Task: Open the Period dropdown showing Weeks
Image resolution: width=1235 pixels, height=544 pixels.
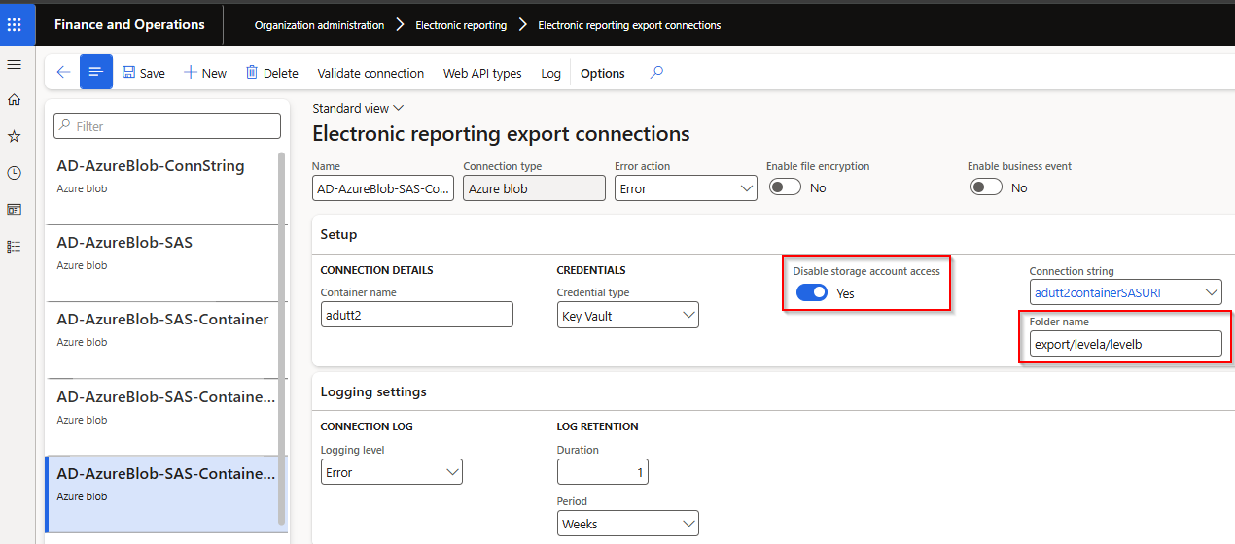Action: (628, 525)
